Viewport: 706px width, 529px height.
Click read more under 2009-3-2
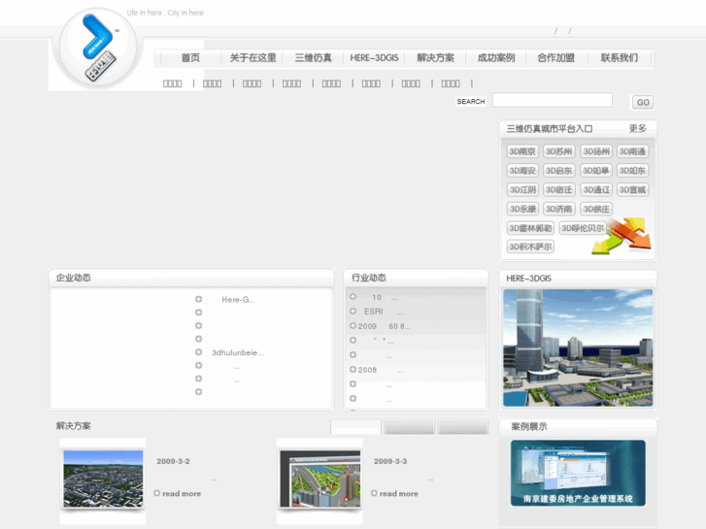click(182, 494)
